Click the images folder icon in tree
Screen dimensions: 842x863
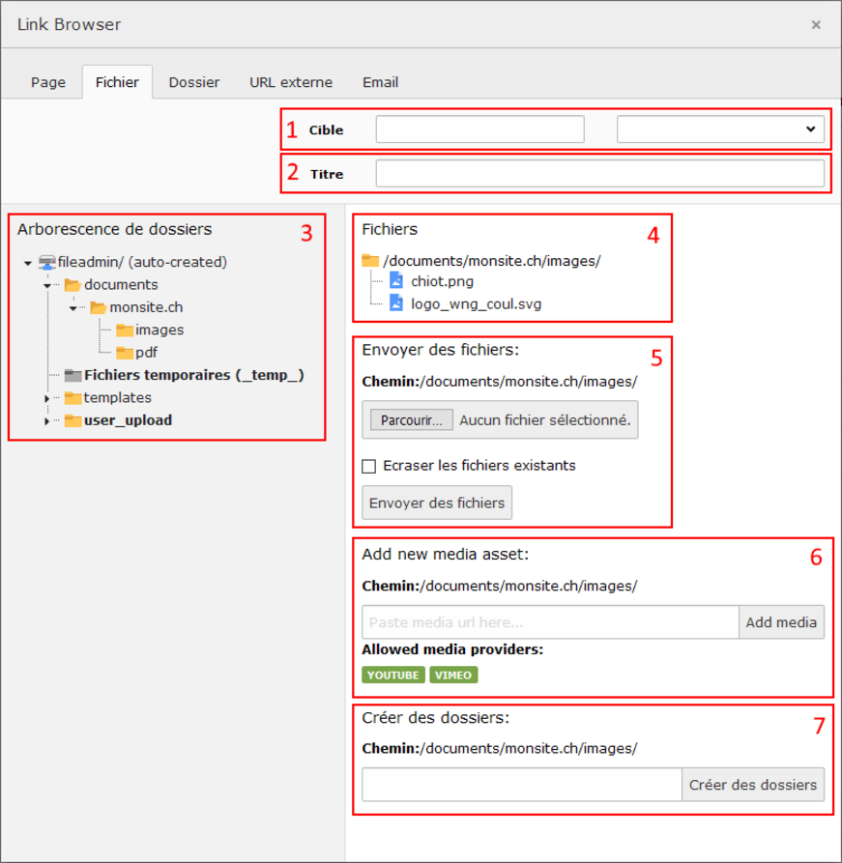pos(124,331)
